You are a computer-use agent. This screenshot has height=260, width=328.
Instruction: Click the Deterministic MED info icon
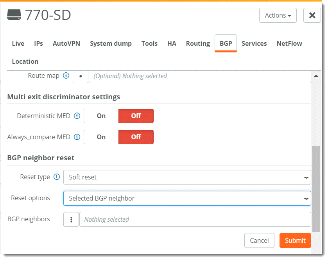(77, 116)
